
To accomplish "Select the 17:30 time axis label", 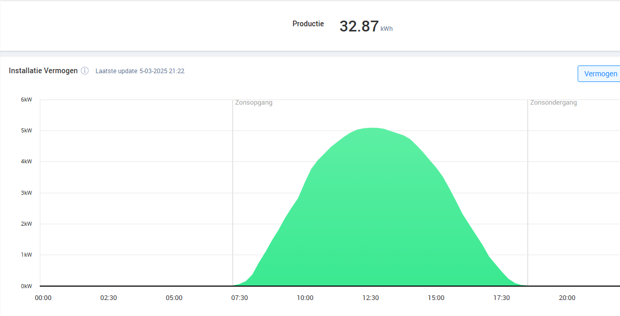I will [x=501, y=298].
